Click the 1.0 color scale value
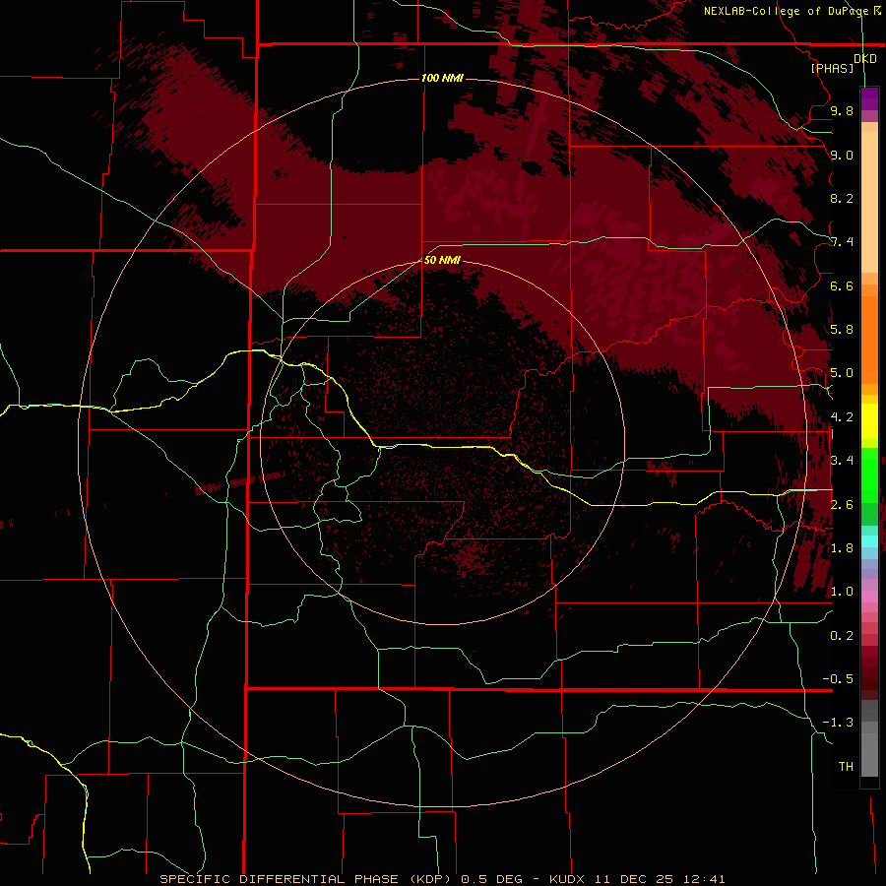This screenshot has width=886, height=886. [x=842, y=591]
